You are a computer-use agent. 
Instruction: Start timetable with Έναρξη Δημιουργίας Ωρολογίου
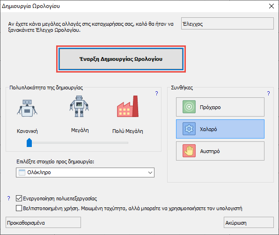coord(121,59)
